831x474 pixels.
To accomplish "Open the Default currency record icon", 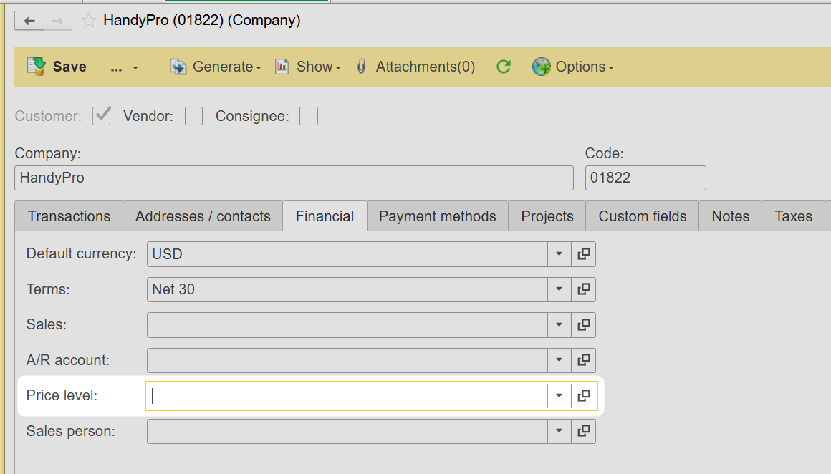I will pos(584,253).
